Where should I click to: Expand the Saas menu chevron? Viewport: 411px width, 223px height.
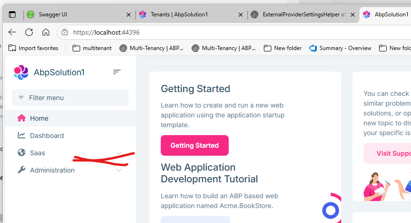(119, 153)
